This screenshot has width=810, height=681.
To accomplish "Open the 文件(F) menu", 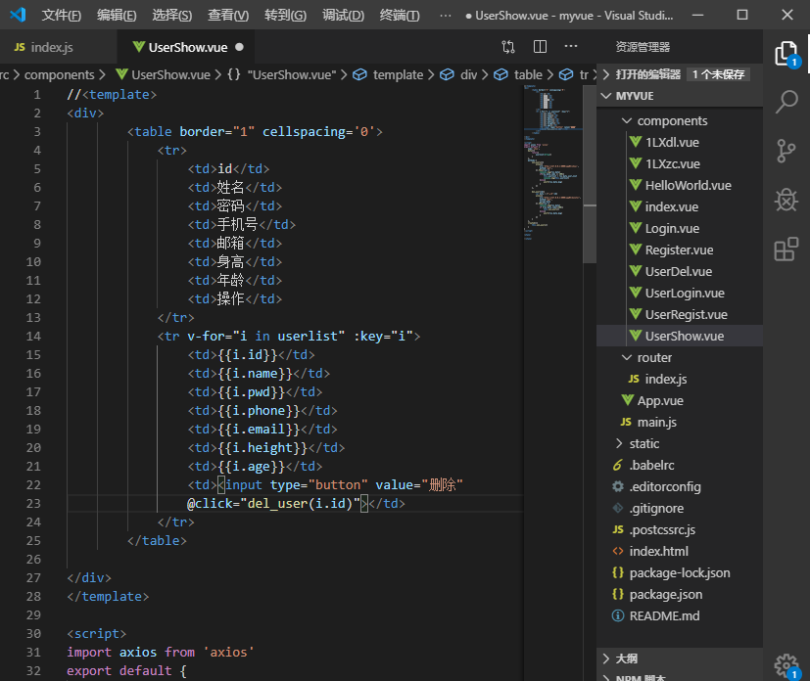I will pyautogui.click(x=62, y=16).
